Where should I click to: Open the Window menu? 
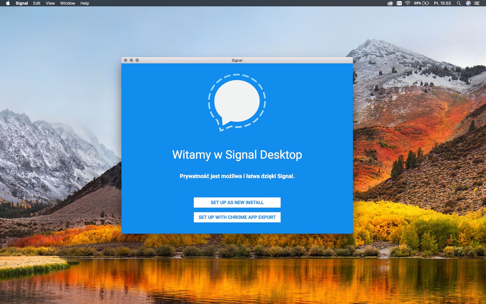coord(67,3)
